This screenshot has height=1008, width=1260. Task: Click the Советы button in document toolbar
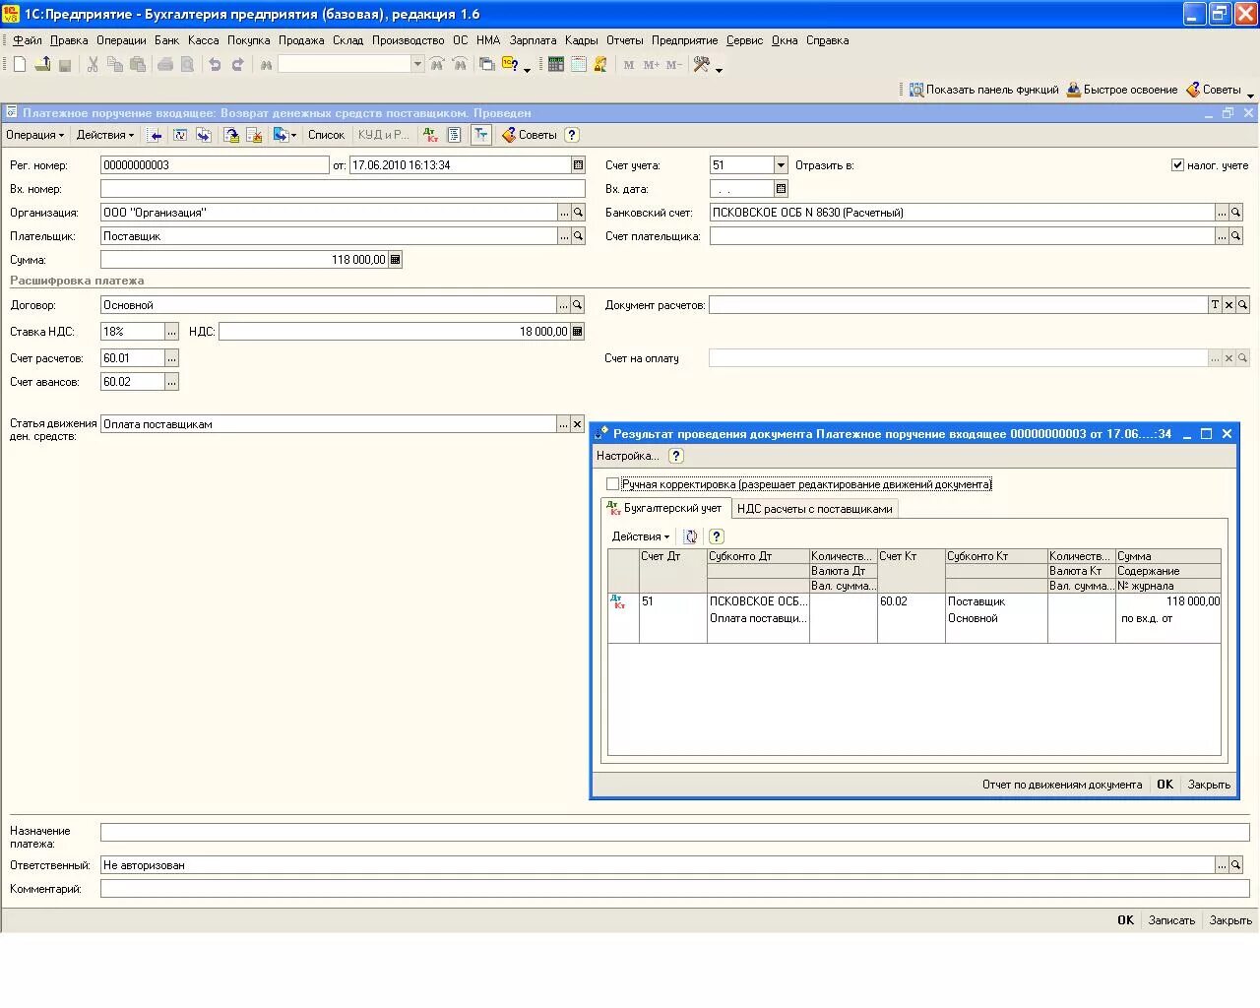coord(530,135)
